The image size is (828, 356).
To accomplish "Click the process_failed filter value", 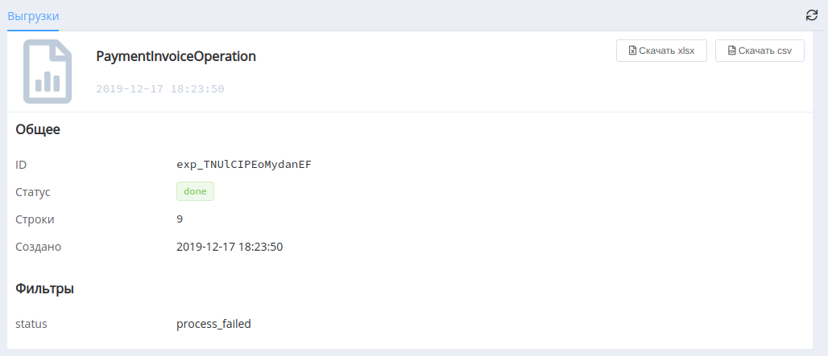I will [214, 325].
